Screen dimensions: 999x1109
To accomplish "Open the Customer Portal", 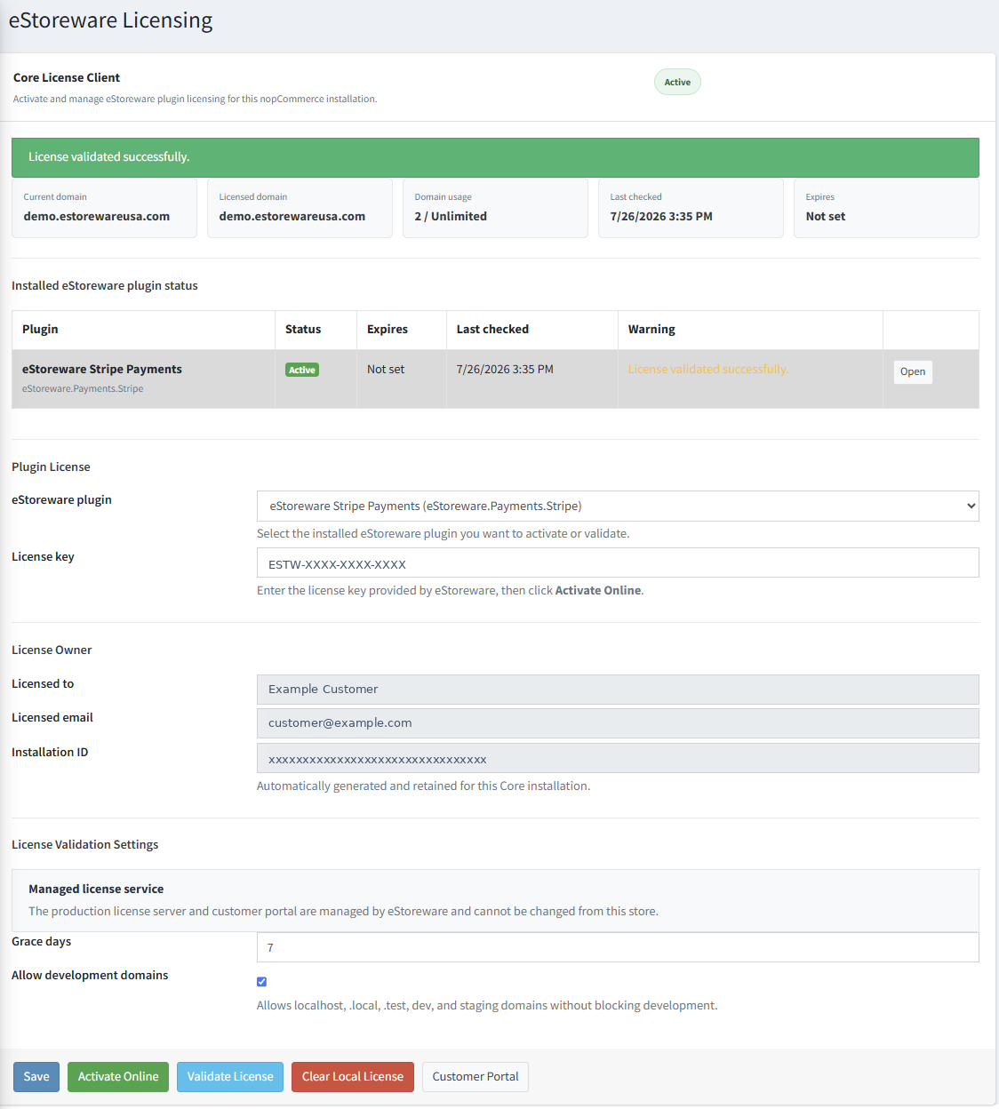I will (476, 1076).
